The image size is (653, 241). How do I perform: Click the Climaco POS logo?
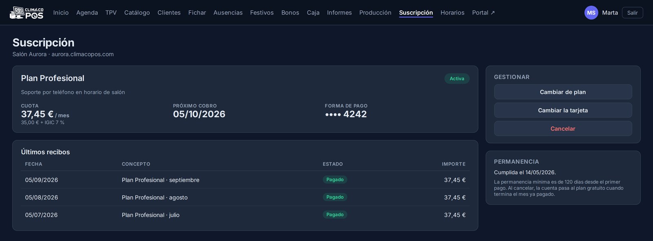point(27,13)
